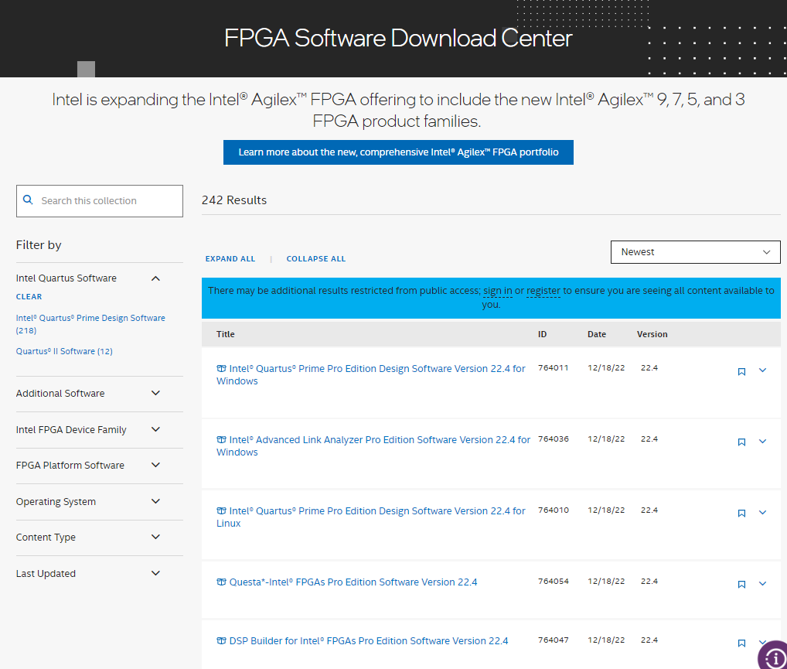Expand Advanced Link Analyzer row details
The image size is (787, 669).
pos(762,442)
